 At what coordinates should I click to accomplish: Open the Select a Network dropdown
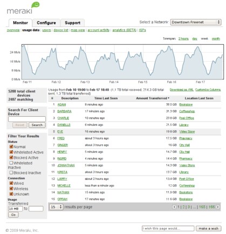pyautogui.click(x=196, y=22)
